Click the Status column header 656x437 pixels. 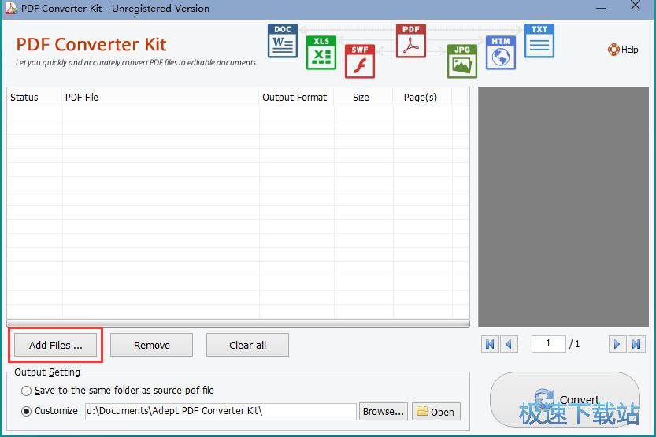coord(35,98)
